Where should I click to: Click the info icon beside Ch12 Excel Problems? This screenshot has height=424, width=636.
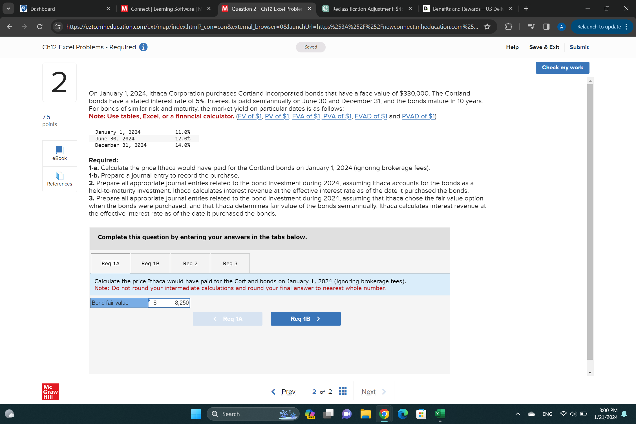point(143,47)
